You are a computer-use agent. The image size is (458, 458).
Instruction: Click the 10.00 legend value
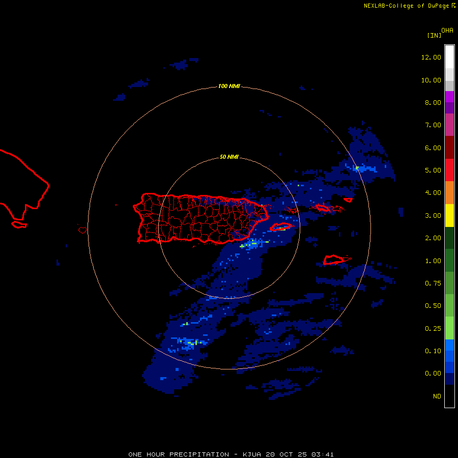[x=431, y=80]
